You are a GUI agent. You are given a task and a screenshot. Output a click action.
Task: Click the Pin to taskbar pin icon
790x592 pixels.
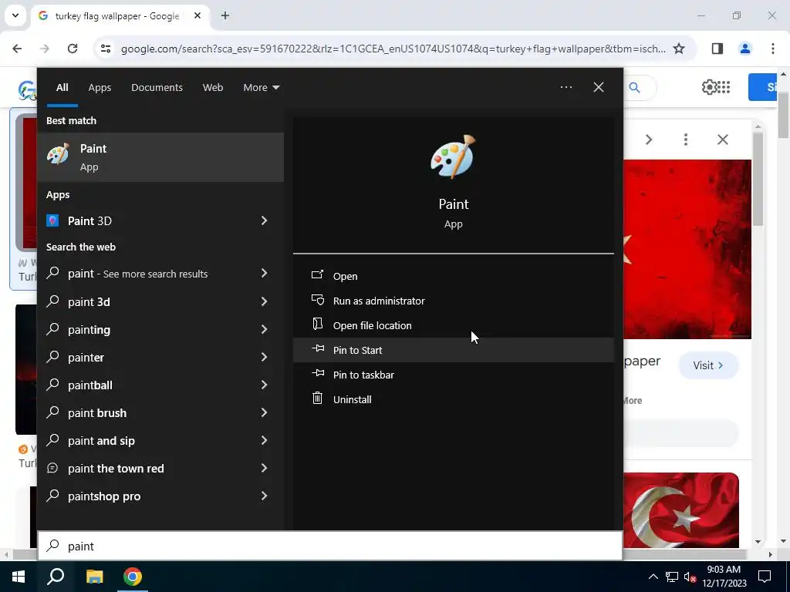tap(317, 374)
